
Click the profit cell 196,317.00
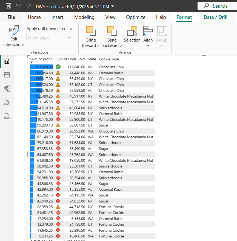coord(44,79)
